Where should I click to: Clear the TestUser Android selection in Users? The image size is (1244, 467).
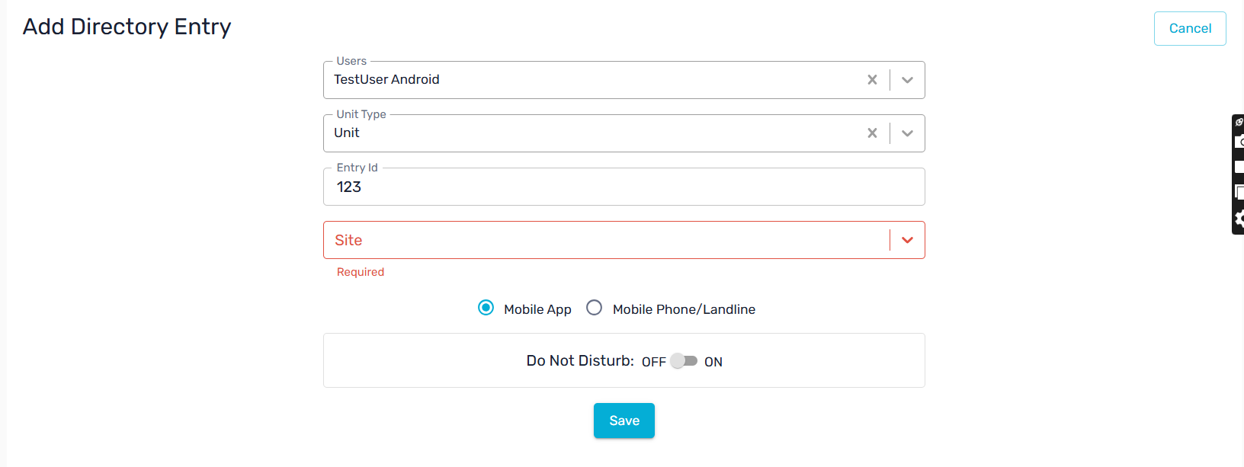(x=872, y=80)
